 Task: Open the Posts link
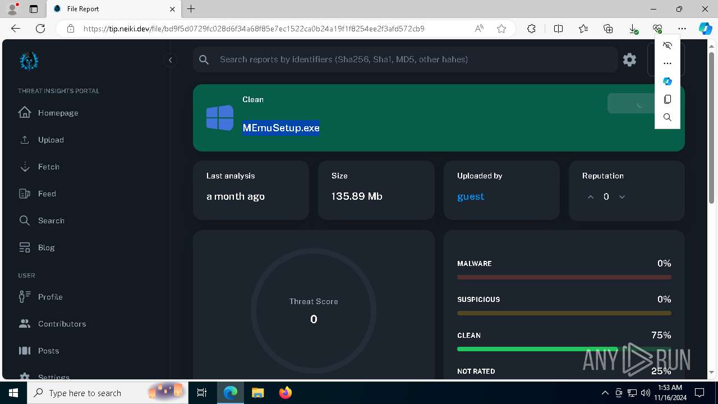pos(49,351)
